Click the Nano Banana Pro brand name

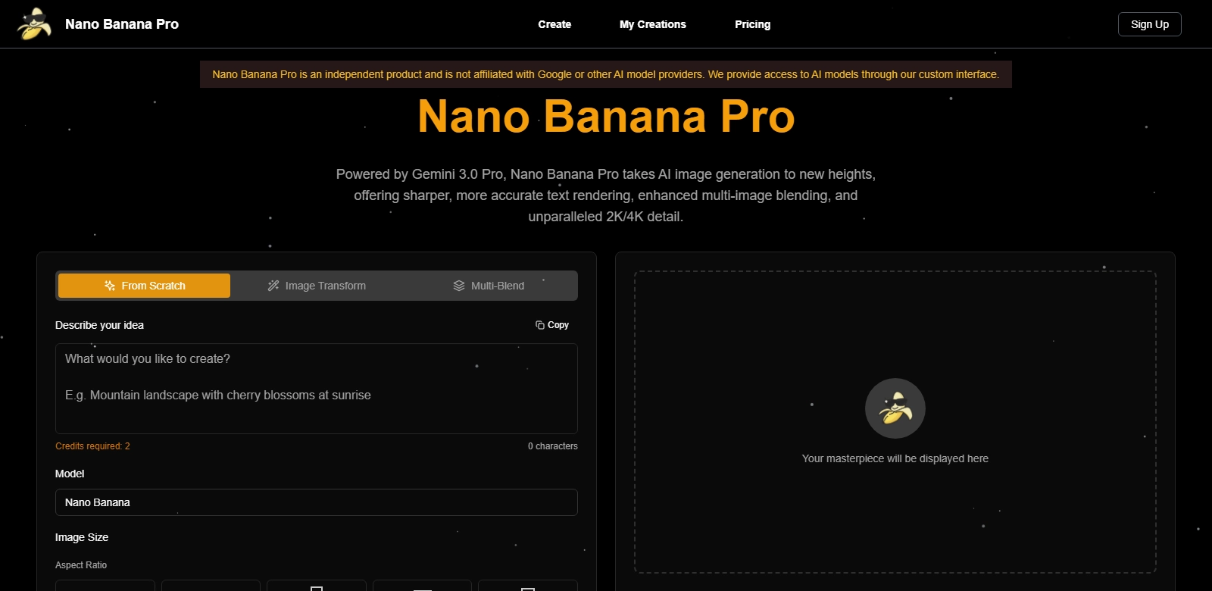tap(122, 24)
